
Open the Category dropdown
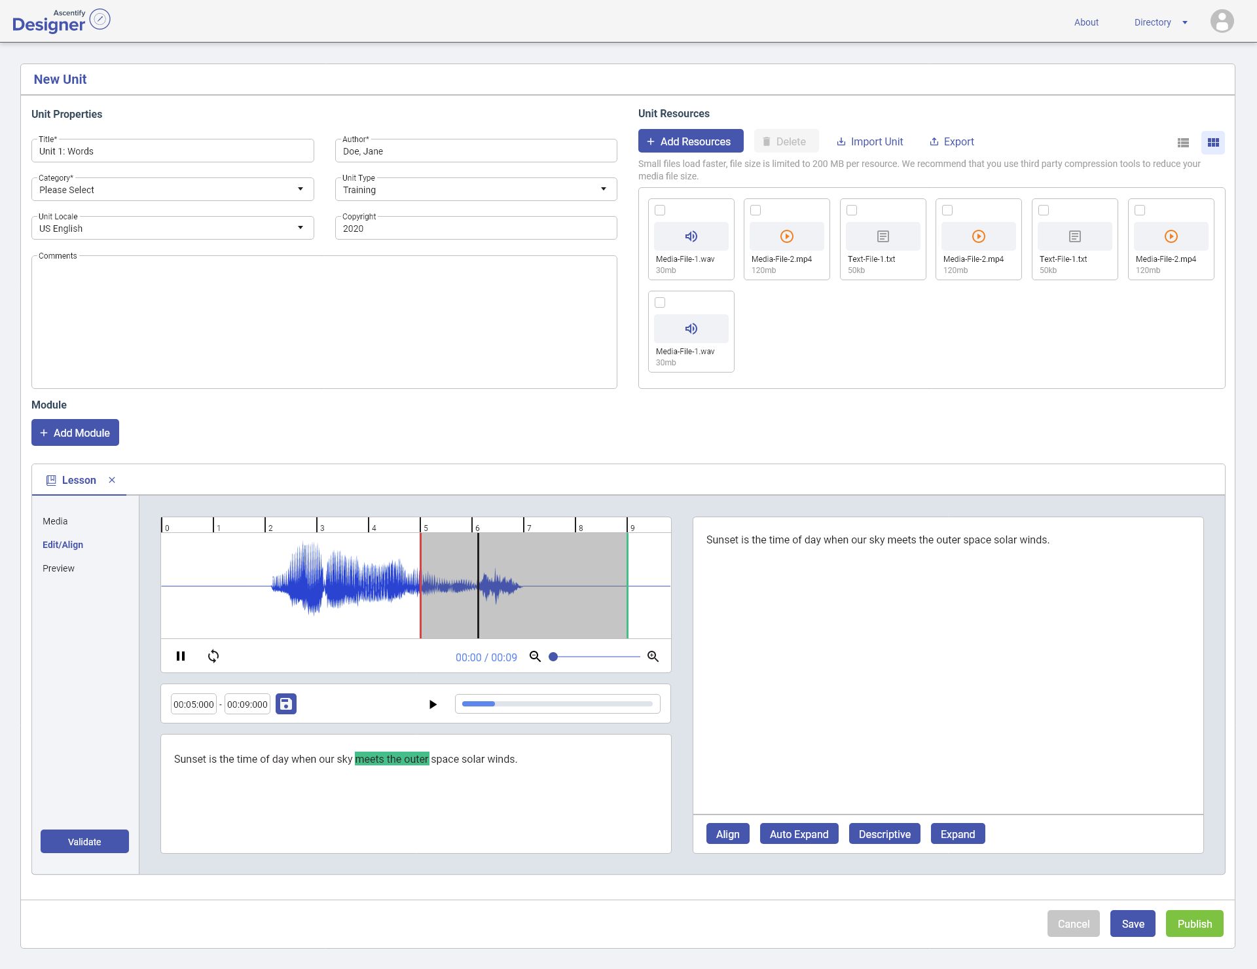click(173, 189)
